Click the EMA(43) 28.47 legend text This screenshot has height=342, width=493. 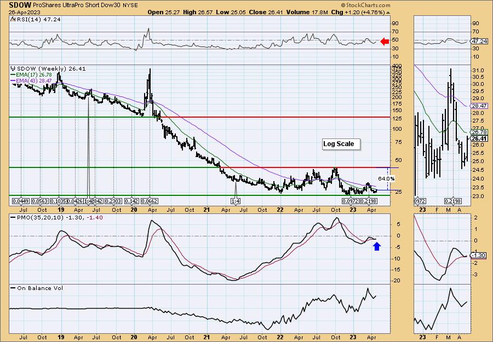click(33, 80)
